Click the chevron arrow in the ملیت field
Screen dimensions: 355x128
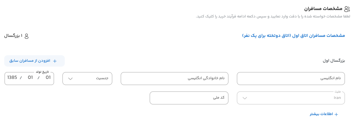(x=245, y=98)
